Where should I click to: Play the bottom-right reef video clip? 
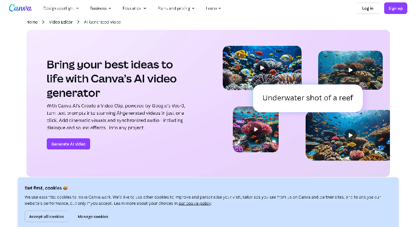pos(350,135)
